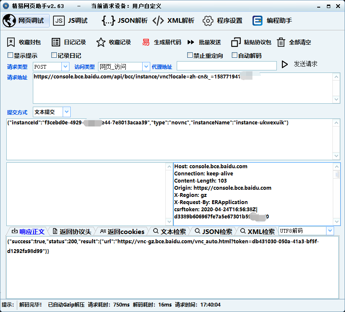Click 'Host: console.bce.baidu.com' header line
This screenshot has width=345, height=312.
pos(211,167)
